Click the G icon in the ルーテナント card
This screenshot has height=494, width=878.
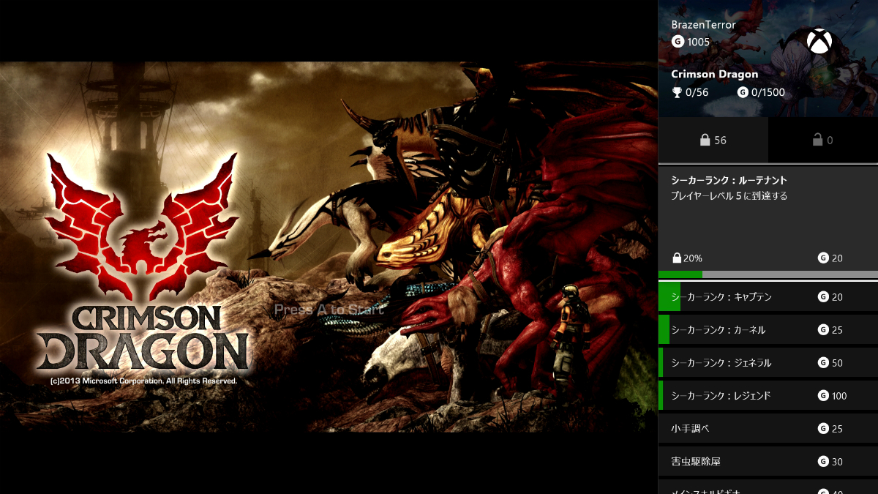click(x=823, y=258)
